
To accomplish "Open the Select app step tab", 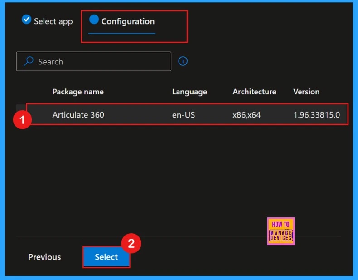I will 47,21.
